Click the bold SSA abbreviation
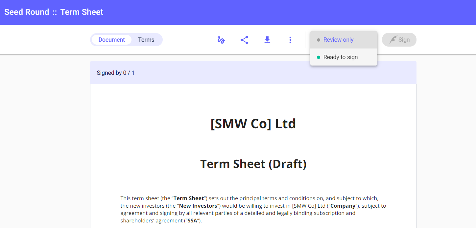This screenshot has width=476, height=228. 192,220
